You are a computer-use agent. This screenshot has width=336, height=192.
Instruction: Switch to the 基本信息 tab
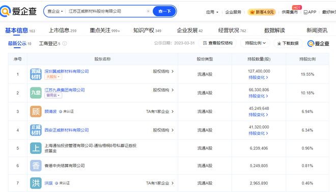[20, 30]
